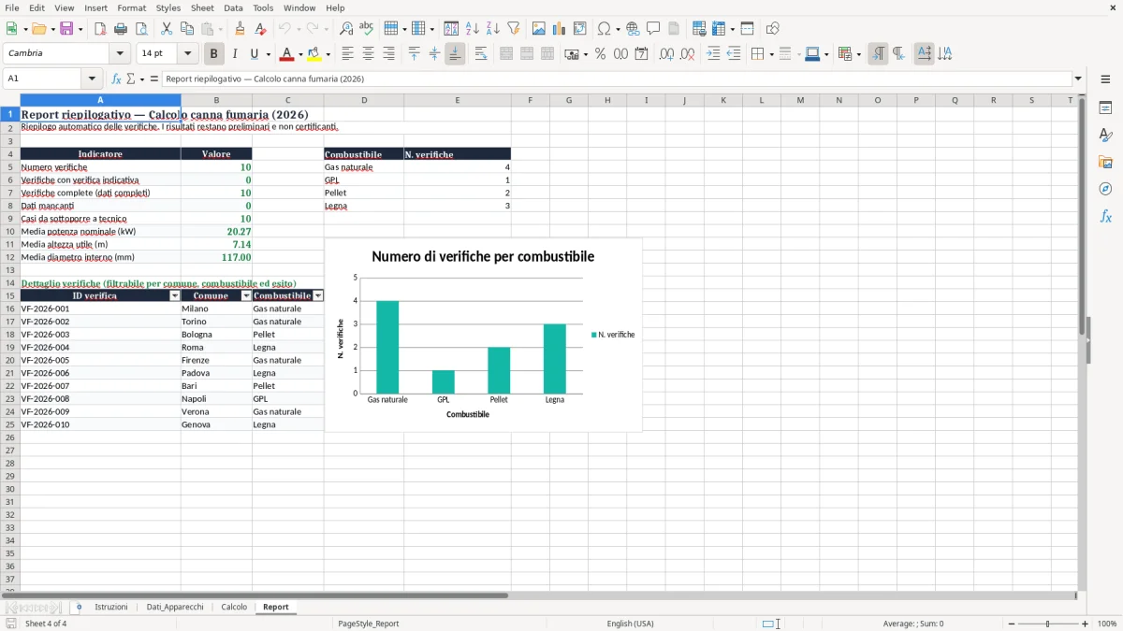
Task: Open the Data menu
Action: tap(233, 7)
